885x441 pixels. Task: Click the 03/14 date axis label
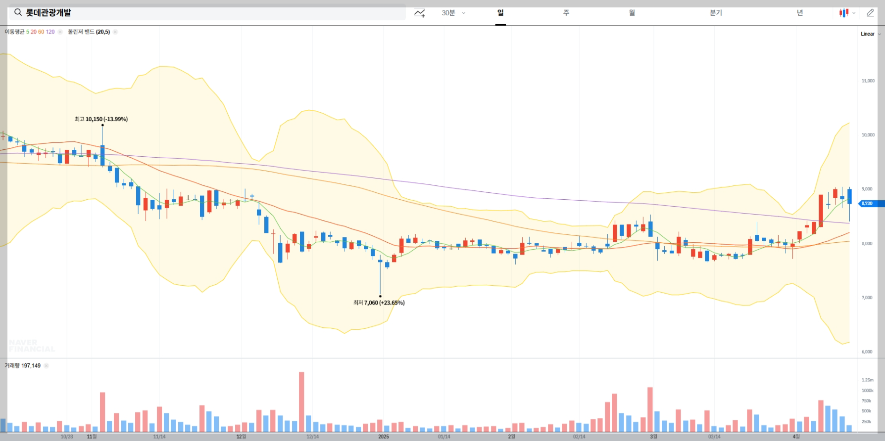click(x=714, y=437)
